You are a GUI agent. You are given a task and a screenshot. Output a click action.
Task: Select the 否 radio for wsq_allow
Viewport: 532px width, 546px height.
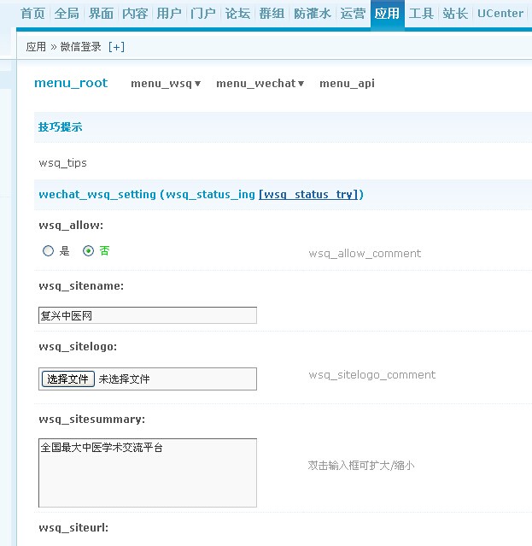[x=88, y=250]
